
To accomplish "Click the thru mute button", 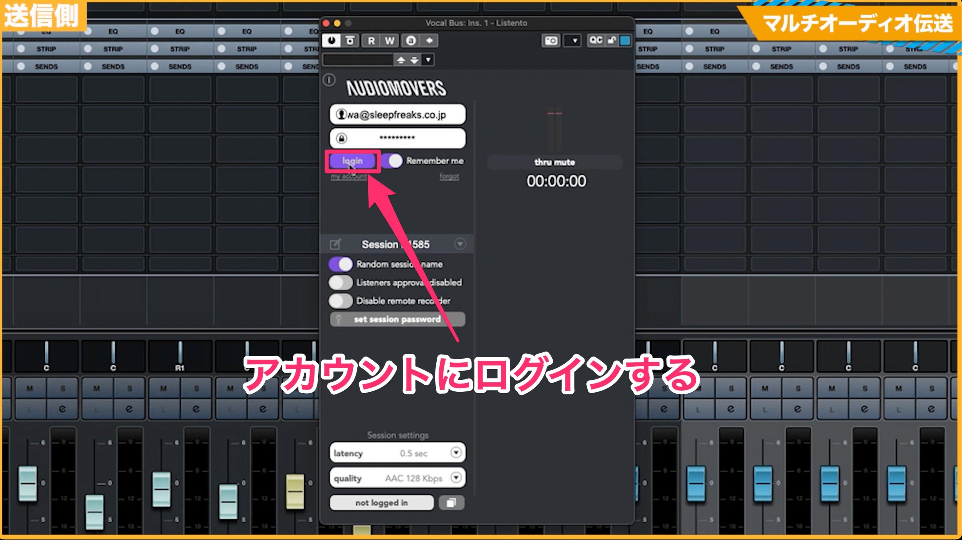I will point(555,162).
